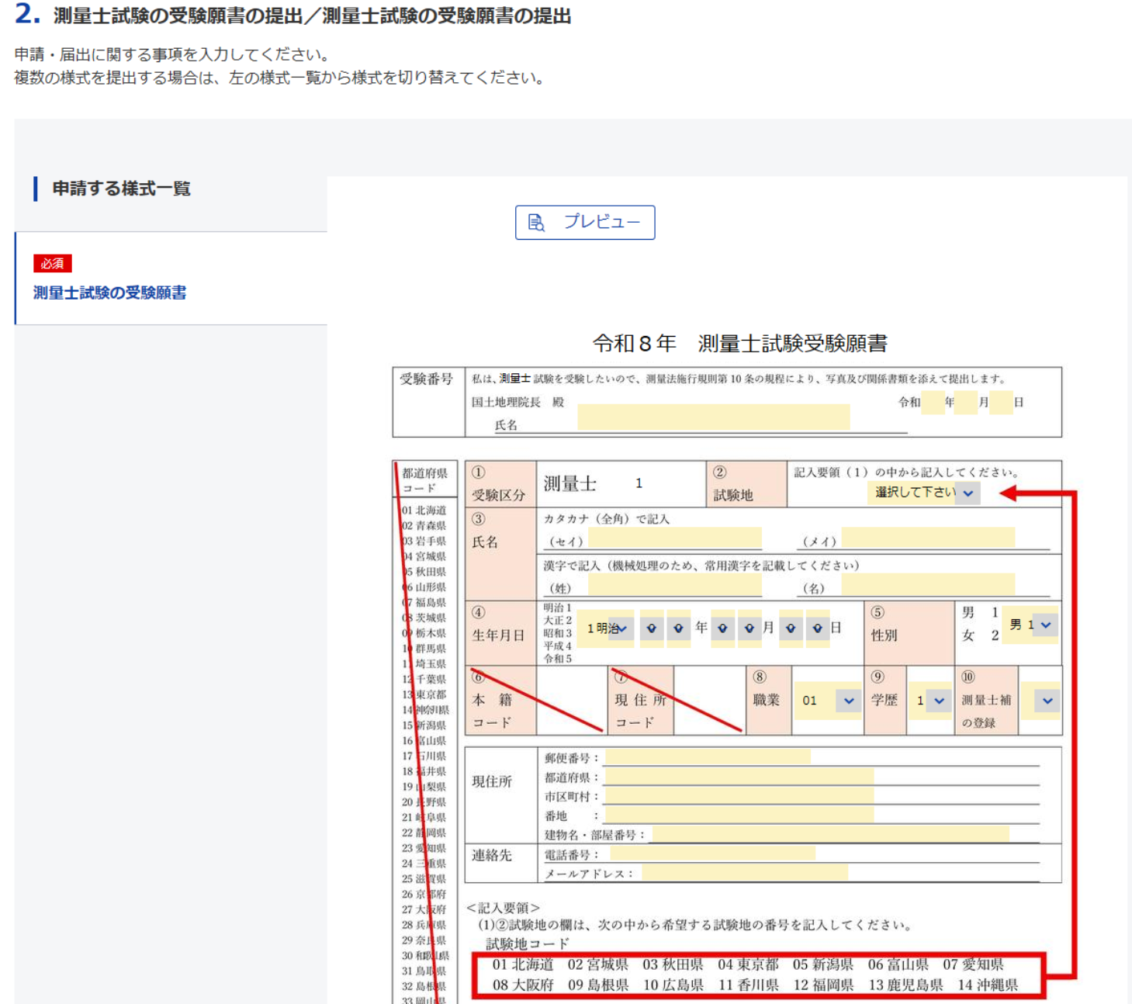Image resolution: width=1132 pixels, height=1004 pixels.
Task: Expand the 試験地 選択して下さい dropdown
Action: (923, 493)
